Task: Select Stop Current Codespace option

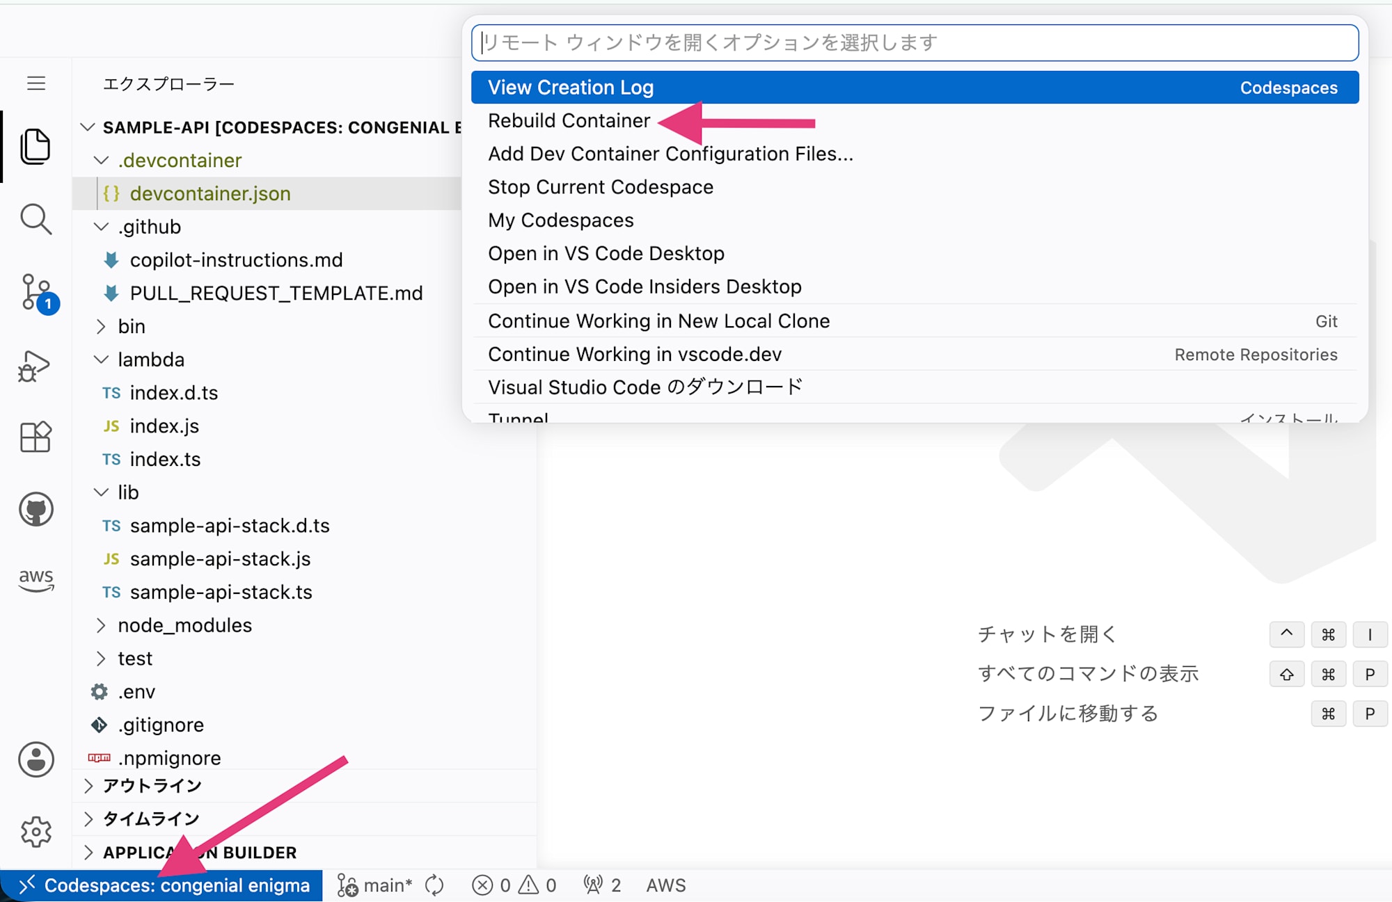Action: point(915,187)
